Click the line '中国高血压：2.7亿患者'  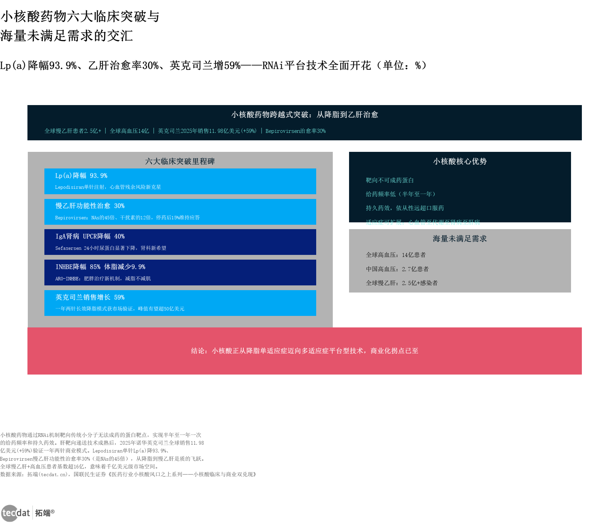[397, 269]
